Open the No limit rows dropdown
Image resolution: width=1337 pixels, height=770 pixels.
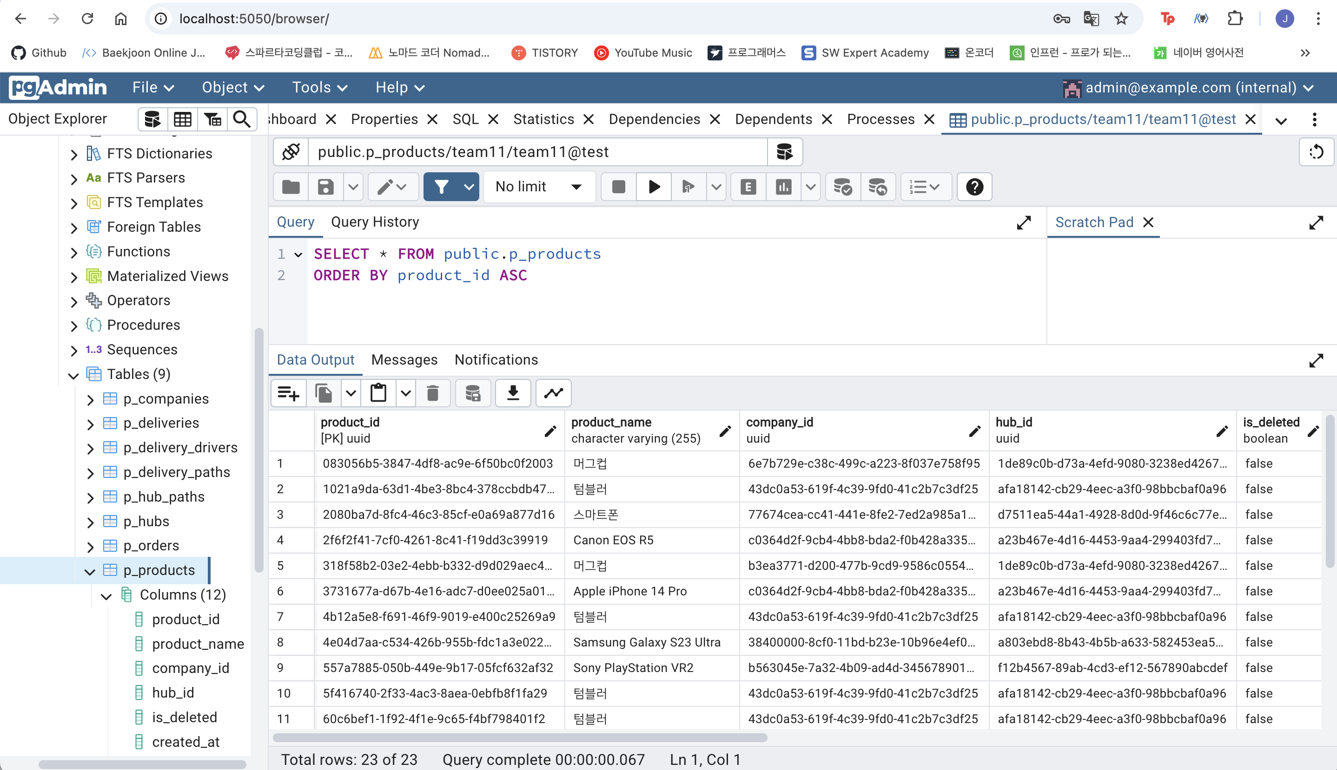pos(539,187)
